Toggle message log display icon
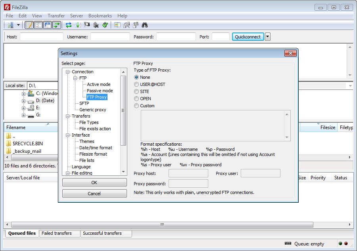 pyautogui.click(x=29, y=25)
